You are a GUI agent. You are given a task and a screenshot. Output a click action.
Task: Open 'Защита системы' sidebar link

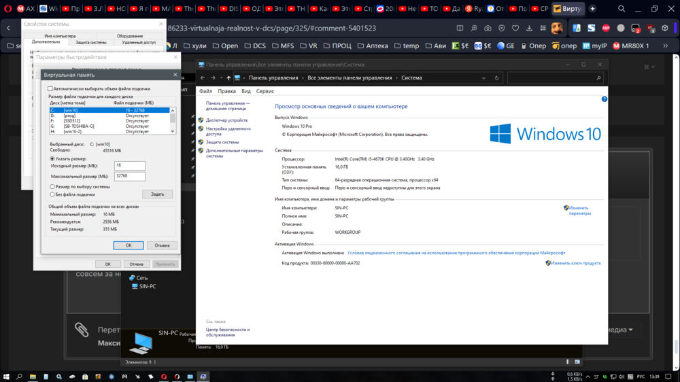(x=222, y=142)
